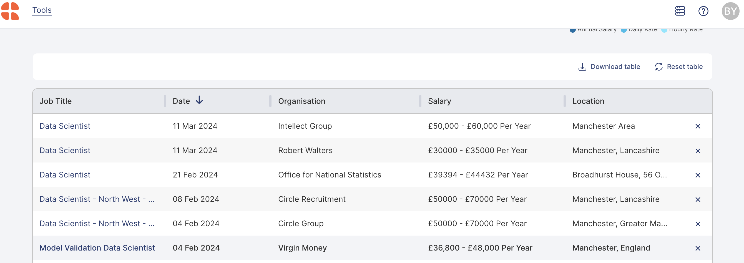744x263 pixels.
Task: Remove the Circle Recruitment row
Action: pyautogui.click(x=698, y=199)
